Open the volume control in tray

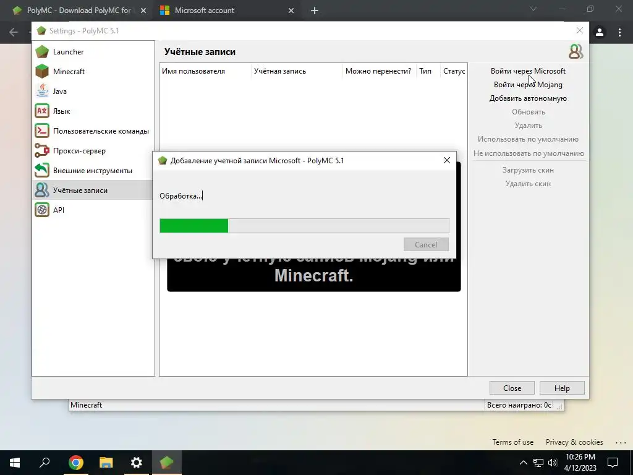point(553,463)
